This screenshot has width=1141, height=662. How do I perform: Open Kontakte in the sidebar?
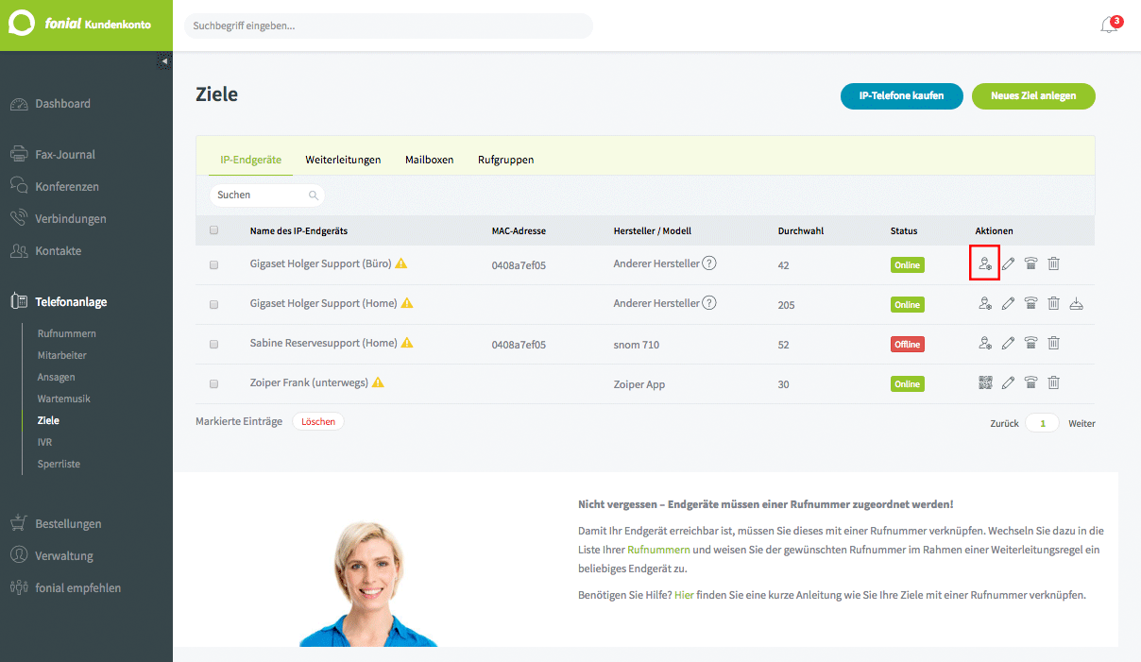(x=59, y=250)
